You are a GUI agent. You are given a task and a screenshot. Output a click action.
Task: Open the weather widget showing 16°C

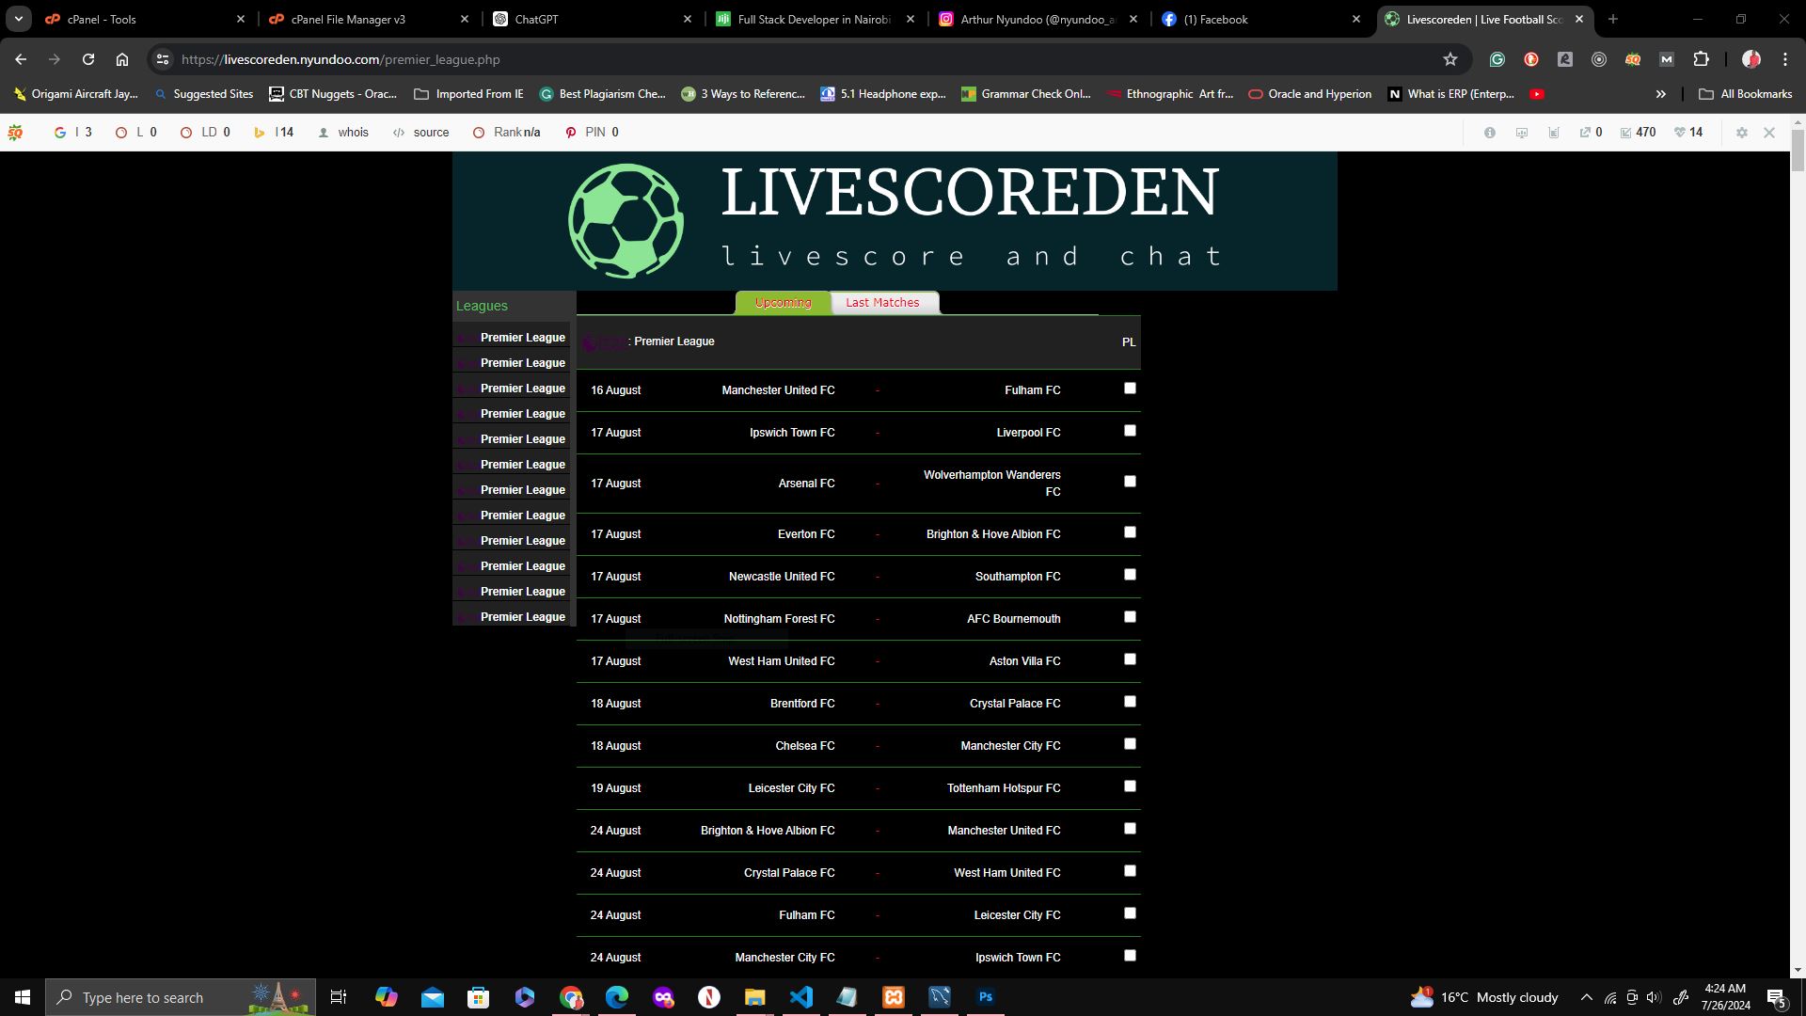coord(1484,997)
